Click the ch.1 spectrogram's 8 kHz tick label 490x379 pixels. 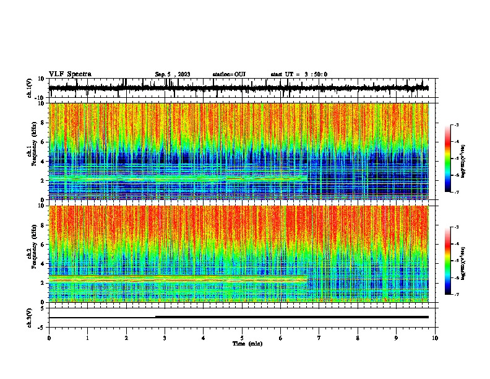(43, 123)
